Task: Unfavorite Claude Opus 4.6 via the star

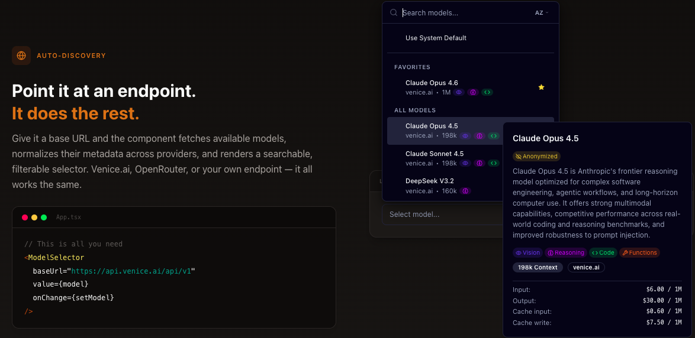Action: pyautogui.click(x=541, y=87)
